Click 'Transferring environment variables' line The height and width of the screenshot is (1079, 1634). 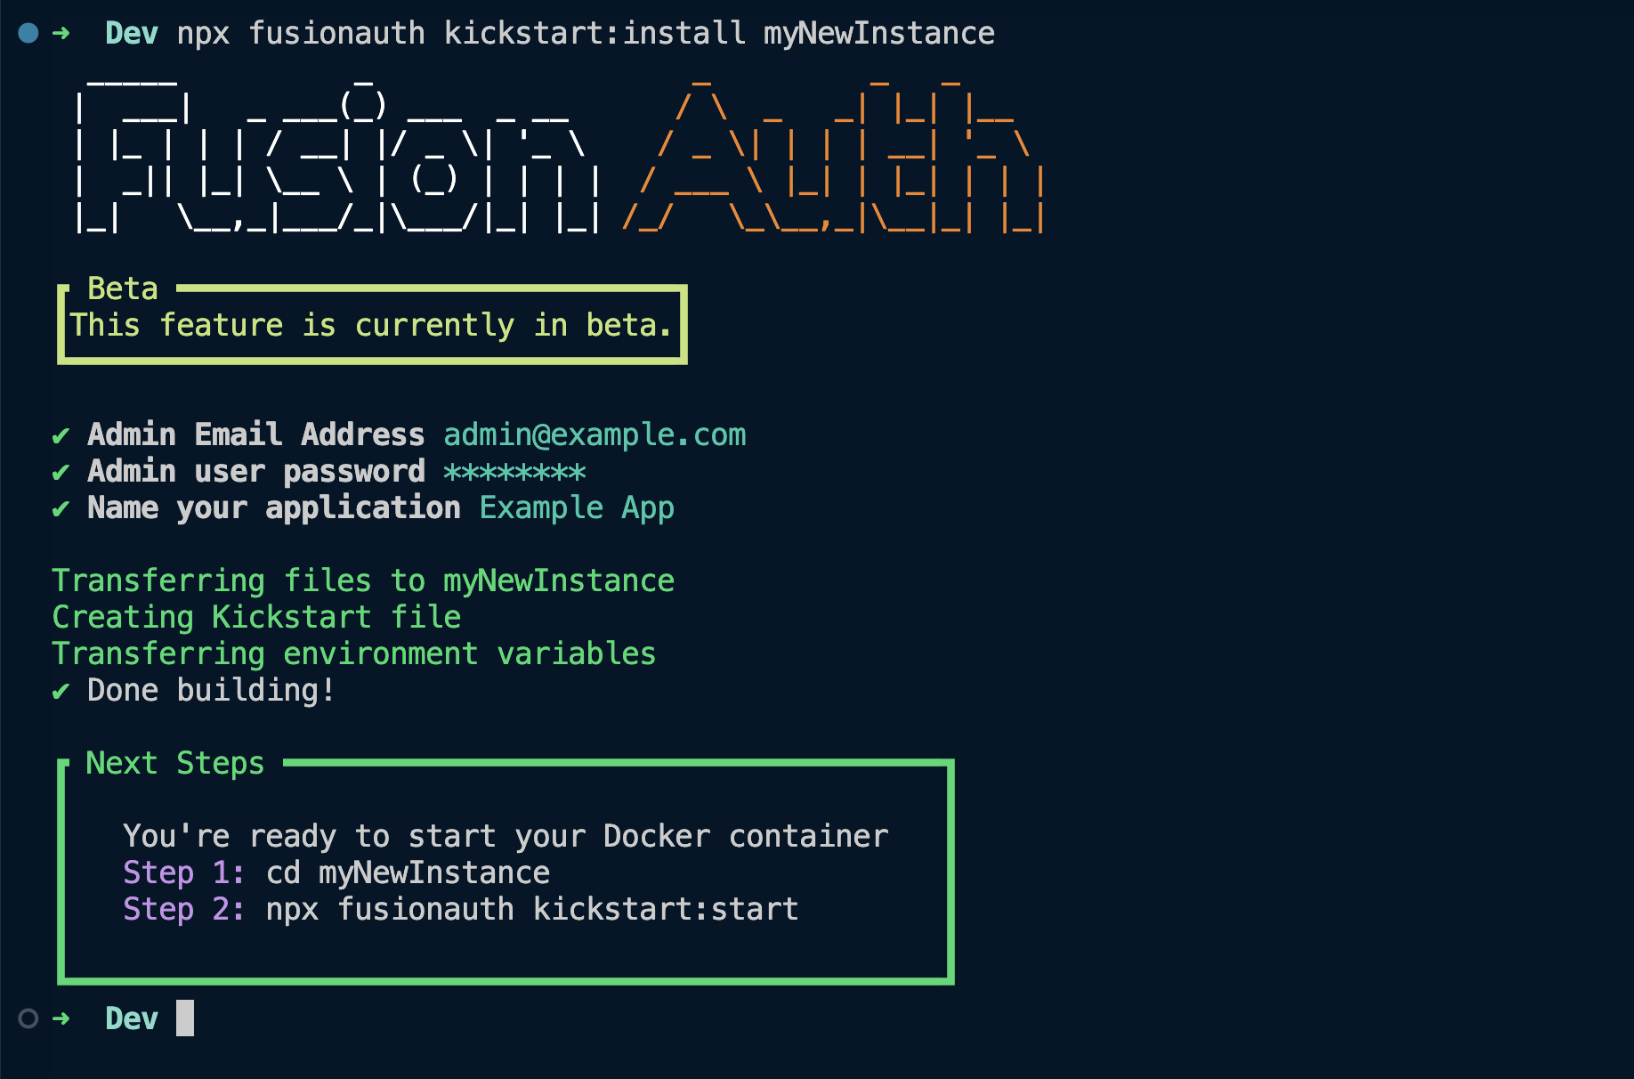pyautogui.click(x=354, y=653)
